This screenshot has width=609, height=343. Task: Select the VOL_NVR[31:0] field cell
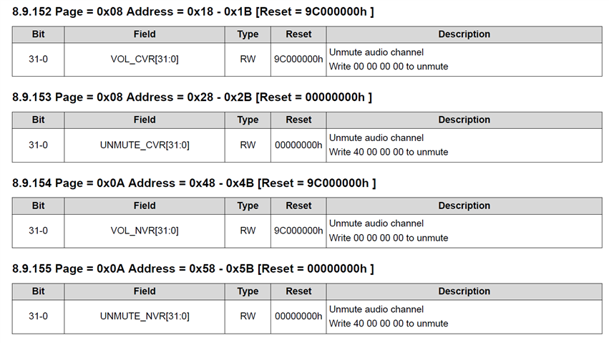click(145, 231)
